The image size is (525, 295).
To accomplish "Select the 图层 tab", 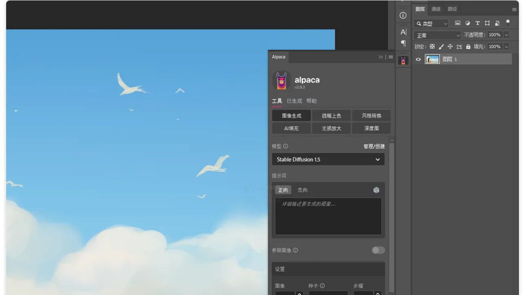I will pyautogui.click(x=420, y=9).
